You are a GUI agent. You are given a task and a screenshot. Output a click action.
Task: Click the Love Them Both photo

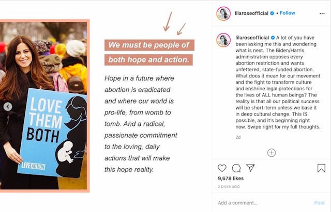coord(44,106)
